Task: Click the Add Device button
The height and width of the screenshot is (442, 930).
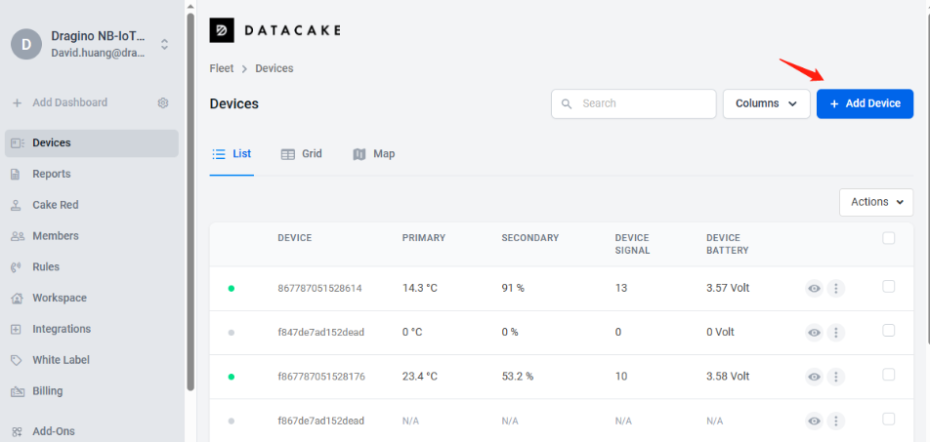Action: tap(865, 103)
